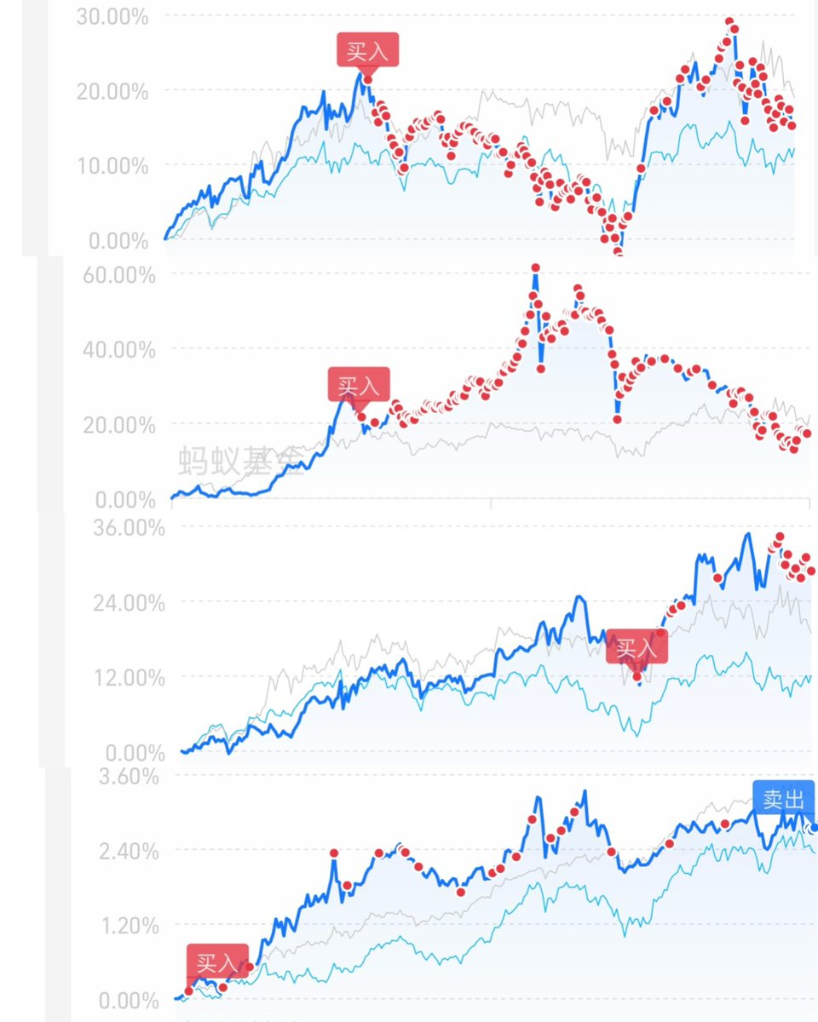
Task: Click the 60.00% axis label
Action: (119, 276)
